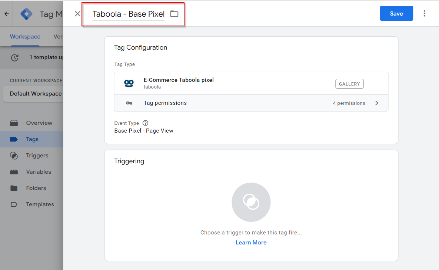This screenshot has height=270, width=439.
Task: Click the Triggering heading
Action: [129, 161]
